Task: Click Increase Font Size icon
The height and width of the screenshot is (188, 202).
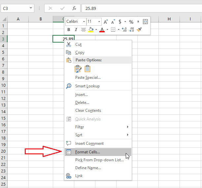Action: 106,22
